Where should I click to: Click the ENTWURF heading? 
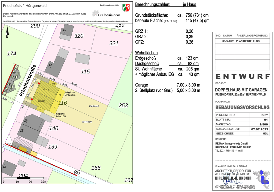(x=242, y=76)
